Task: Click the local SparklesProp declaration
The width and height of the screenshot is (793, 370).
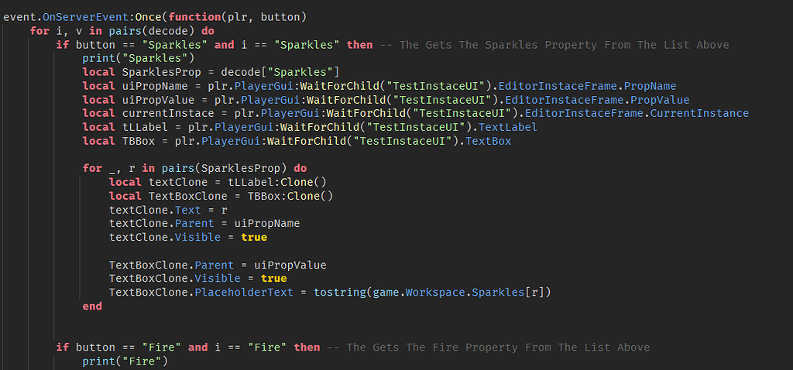Action: 211,72
